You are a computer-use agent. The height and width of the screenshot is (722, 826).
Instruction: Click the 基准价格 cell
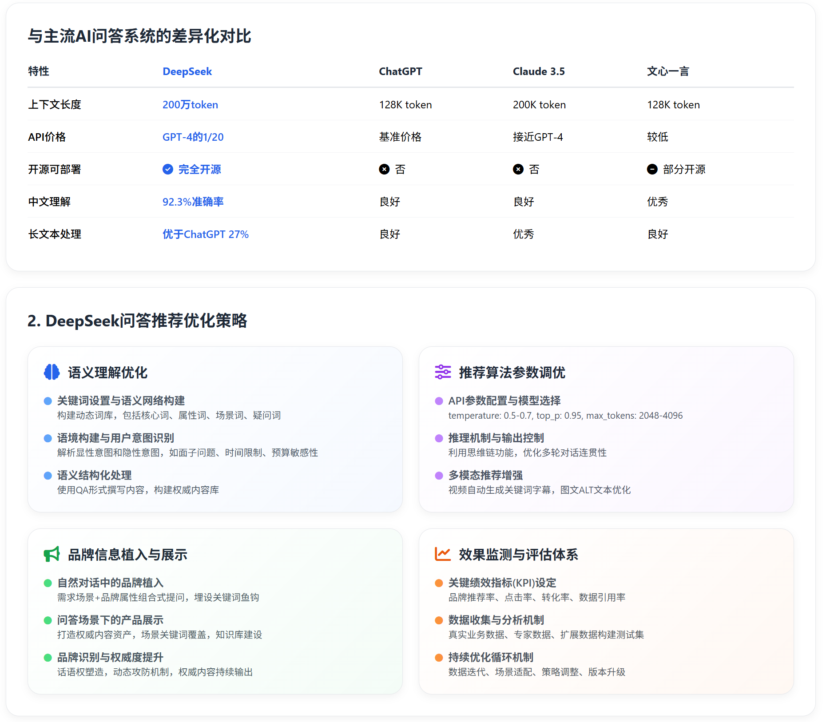[x=400, y=137]
